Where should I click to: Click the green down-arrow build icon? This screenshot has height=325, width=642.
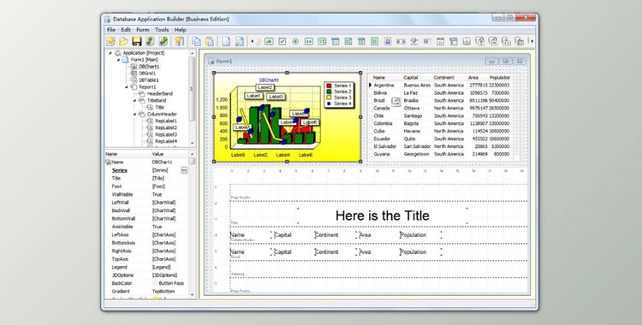point(150,41)
